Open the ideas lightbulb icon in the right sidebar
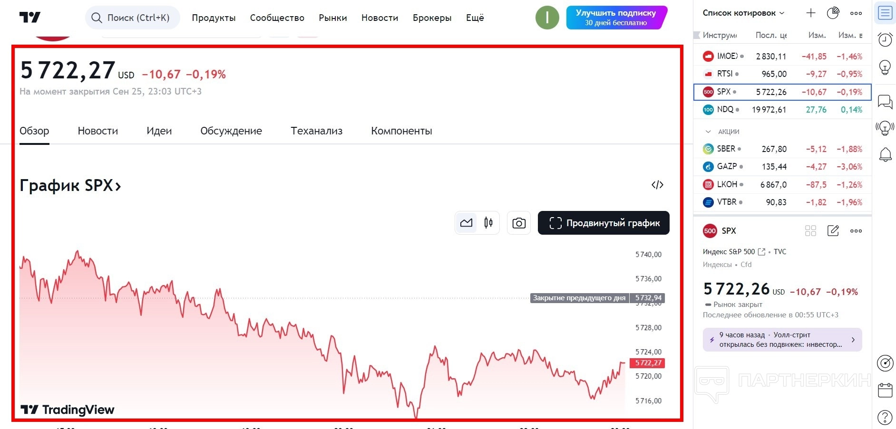Viewport: 896px width, 429px height. coord(885,67)
